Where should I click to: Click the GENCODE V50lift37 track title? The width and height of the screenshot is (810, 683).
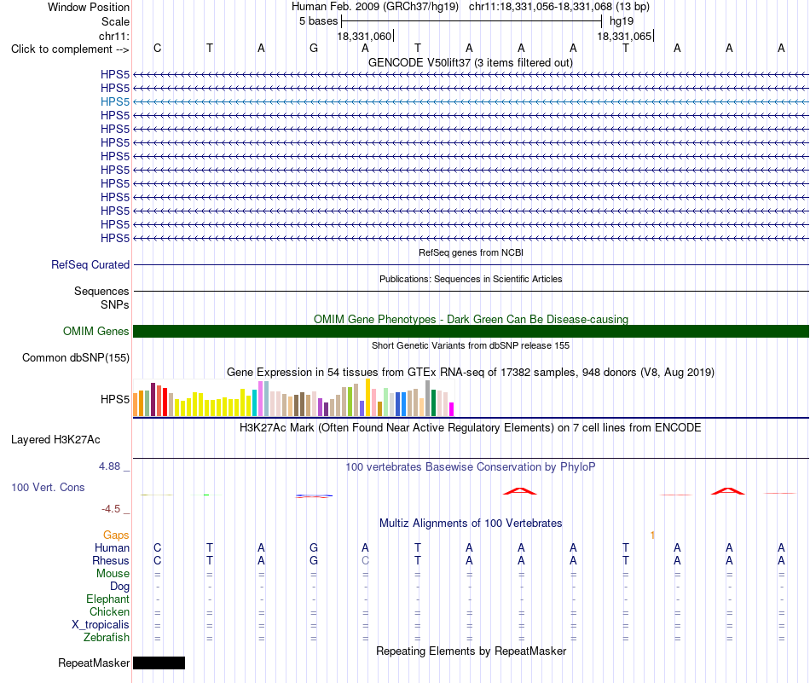point(471,62)
